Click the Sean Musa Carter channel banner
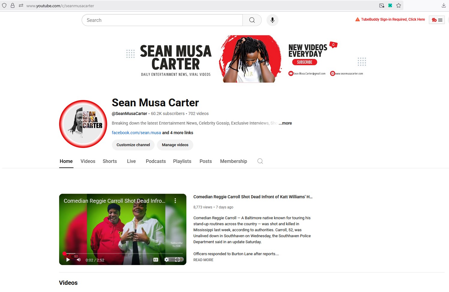Image resolution: width=449 pixels, height=292 pixels. pyautogui.click(x=246, y=59)
